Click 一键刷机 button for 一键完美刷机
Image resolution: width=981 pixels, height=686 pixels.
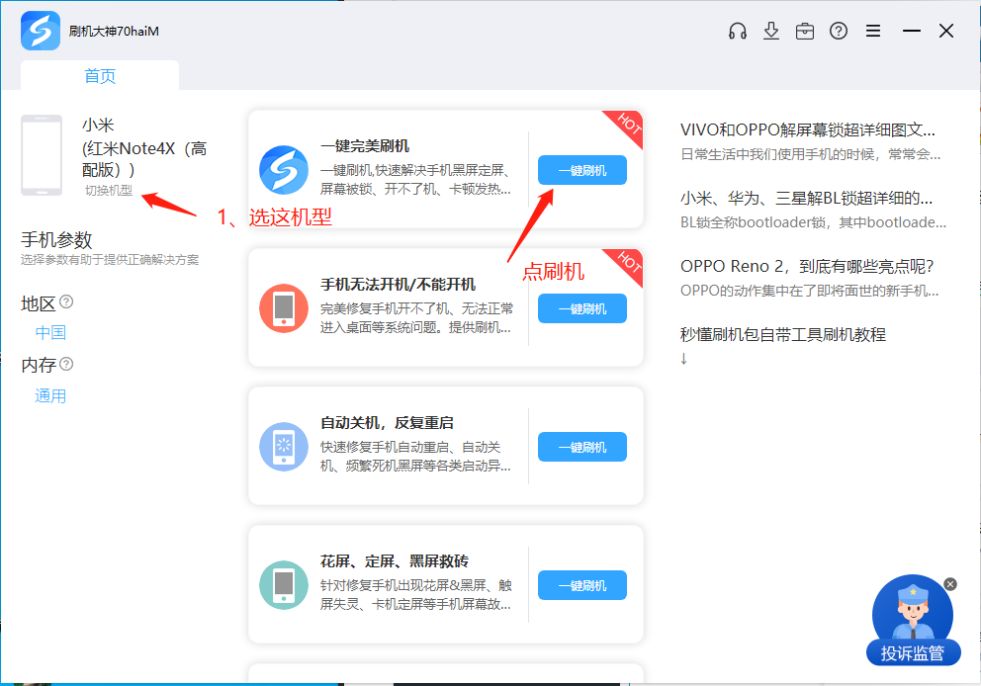pos(582,170)
